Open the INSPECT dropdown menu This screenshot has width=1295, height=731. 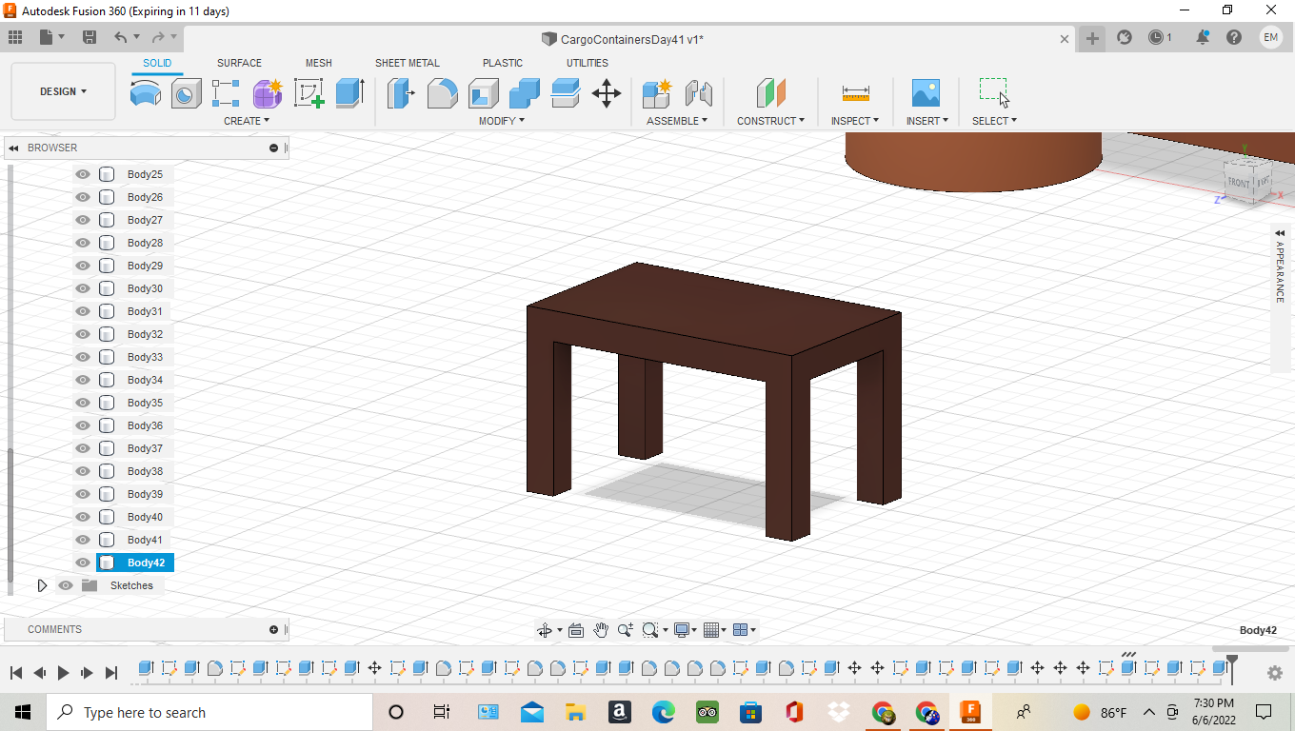point(855,121)
